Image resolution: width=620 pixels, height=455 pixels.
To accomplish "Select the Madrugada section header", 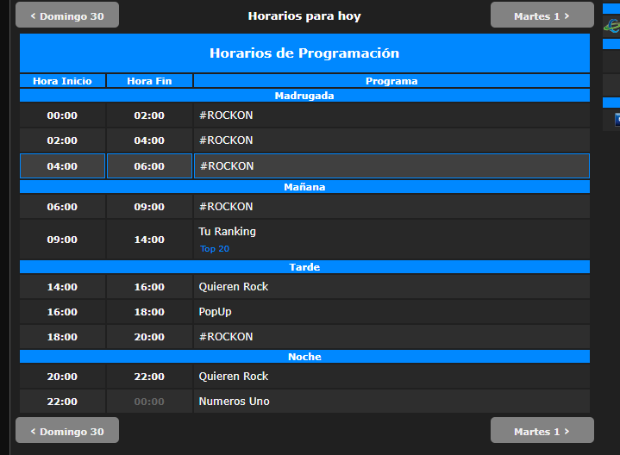I will [304, 96].
